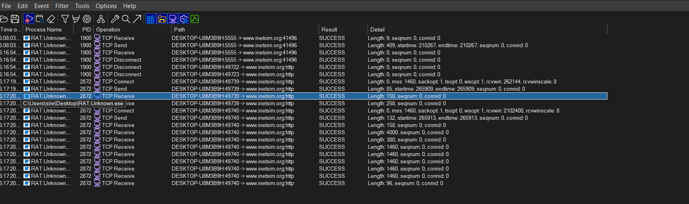Click the Include Process target icon
Image resolution: width=689 pixels, height=204 pixels.
click(87, 19)
